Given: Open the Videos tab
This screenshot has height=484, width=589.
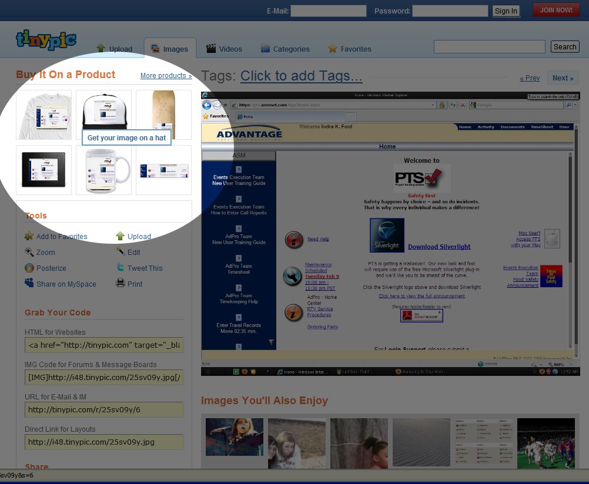Looking at the screenshot, I should 224,49.
